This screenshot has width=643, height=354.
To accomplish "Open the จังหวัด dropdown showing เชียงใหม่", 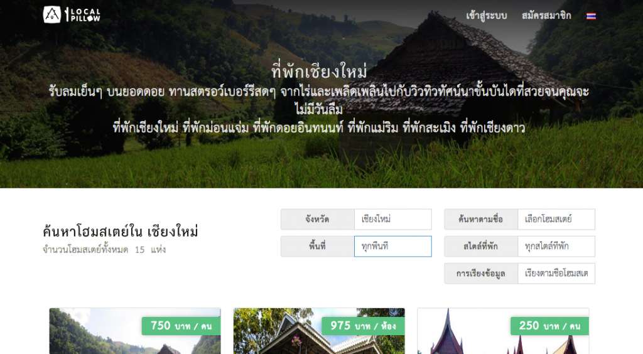I will pos(393,219).
